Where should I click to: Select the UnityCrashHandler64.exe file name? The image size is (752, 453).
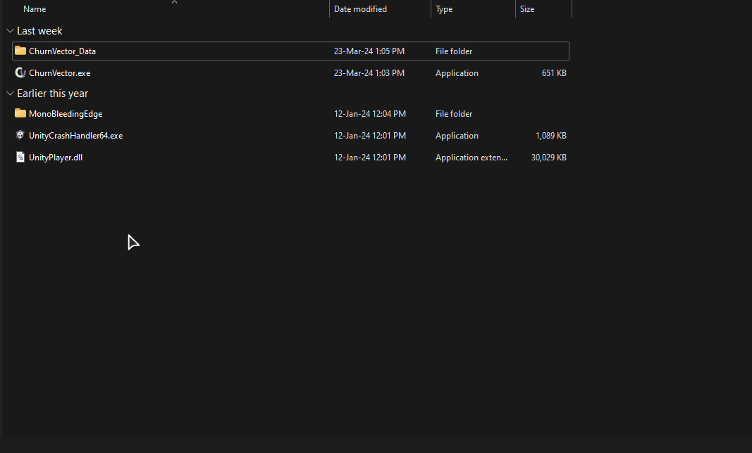[x=76, y=136]
